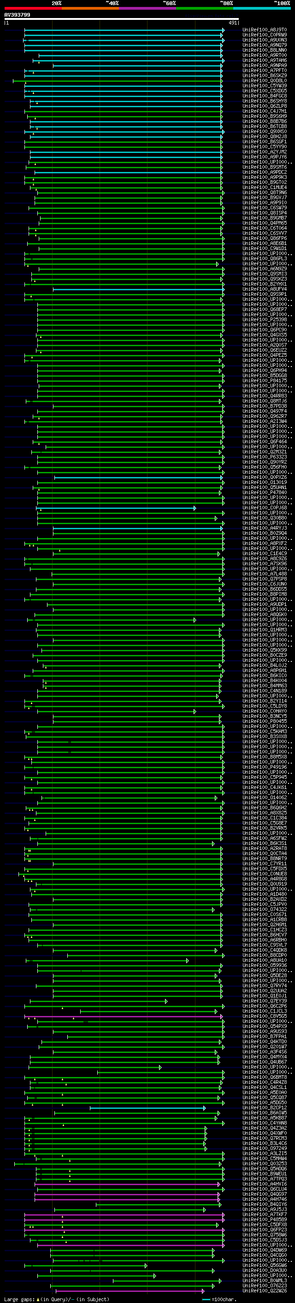This screenshot has width=295, height=1303.
Task: Select hit label UniRef100_C1E4C9
Action: (x=265, y=553)
